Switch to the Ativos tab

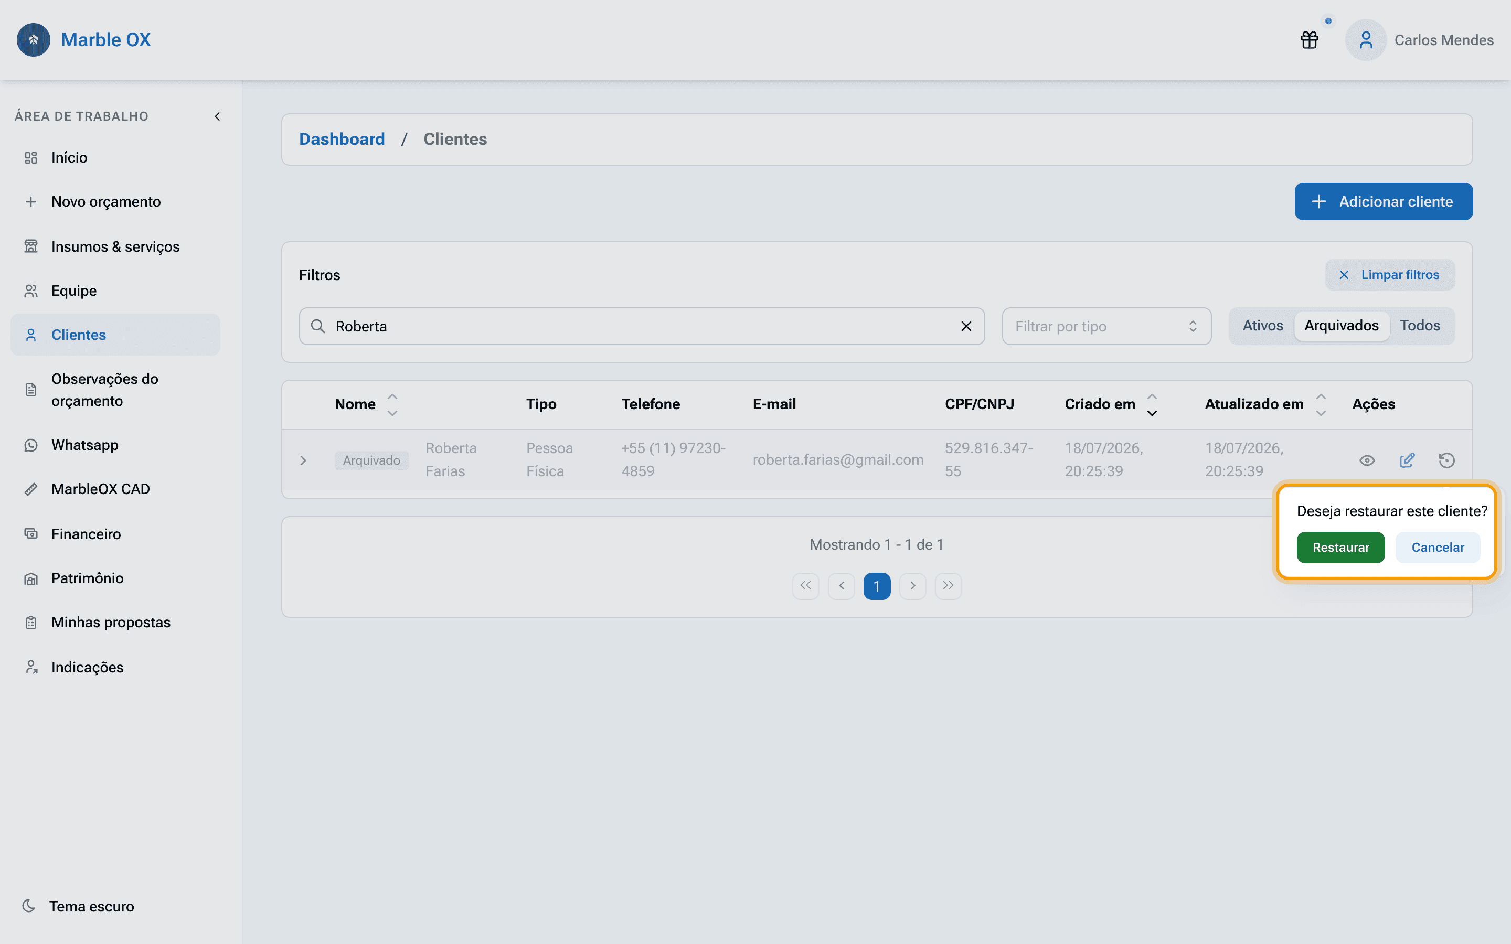pos(1262,325)
